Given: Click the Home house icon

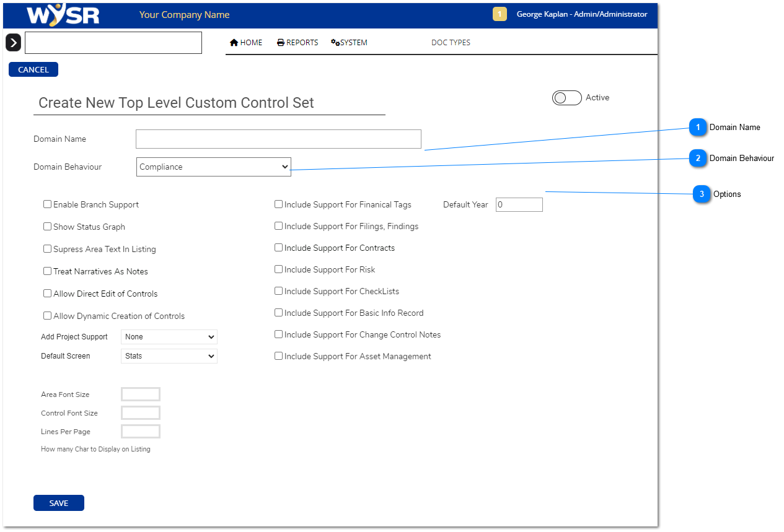Looking at the screenshot, I should point(234,43).
